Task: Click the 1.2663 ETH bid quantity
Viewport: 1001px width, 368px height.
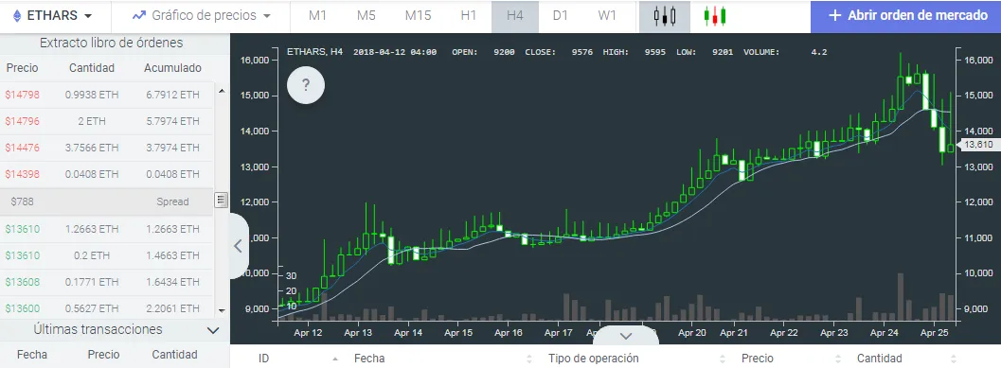Action: pyautogui.click(x=92, y=228)
